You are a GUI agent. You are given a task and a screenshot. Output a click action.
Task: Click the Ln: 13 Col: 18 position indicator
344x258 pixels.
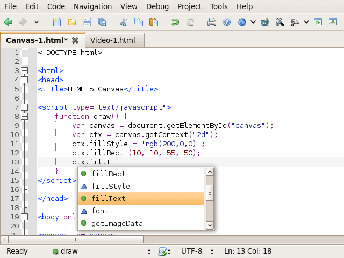[248, 251]
